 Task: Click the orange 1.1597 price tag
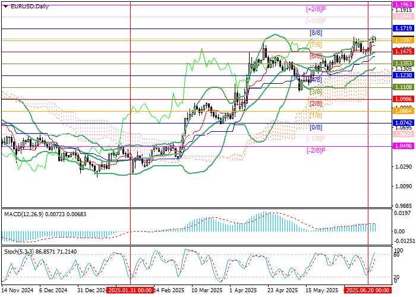point(404,40)
